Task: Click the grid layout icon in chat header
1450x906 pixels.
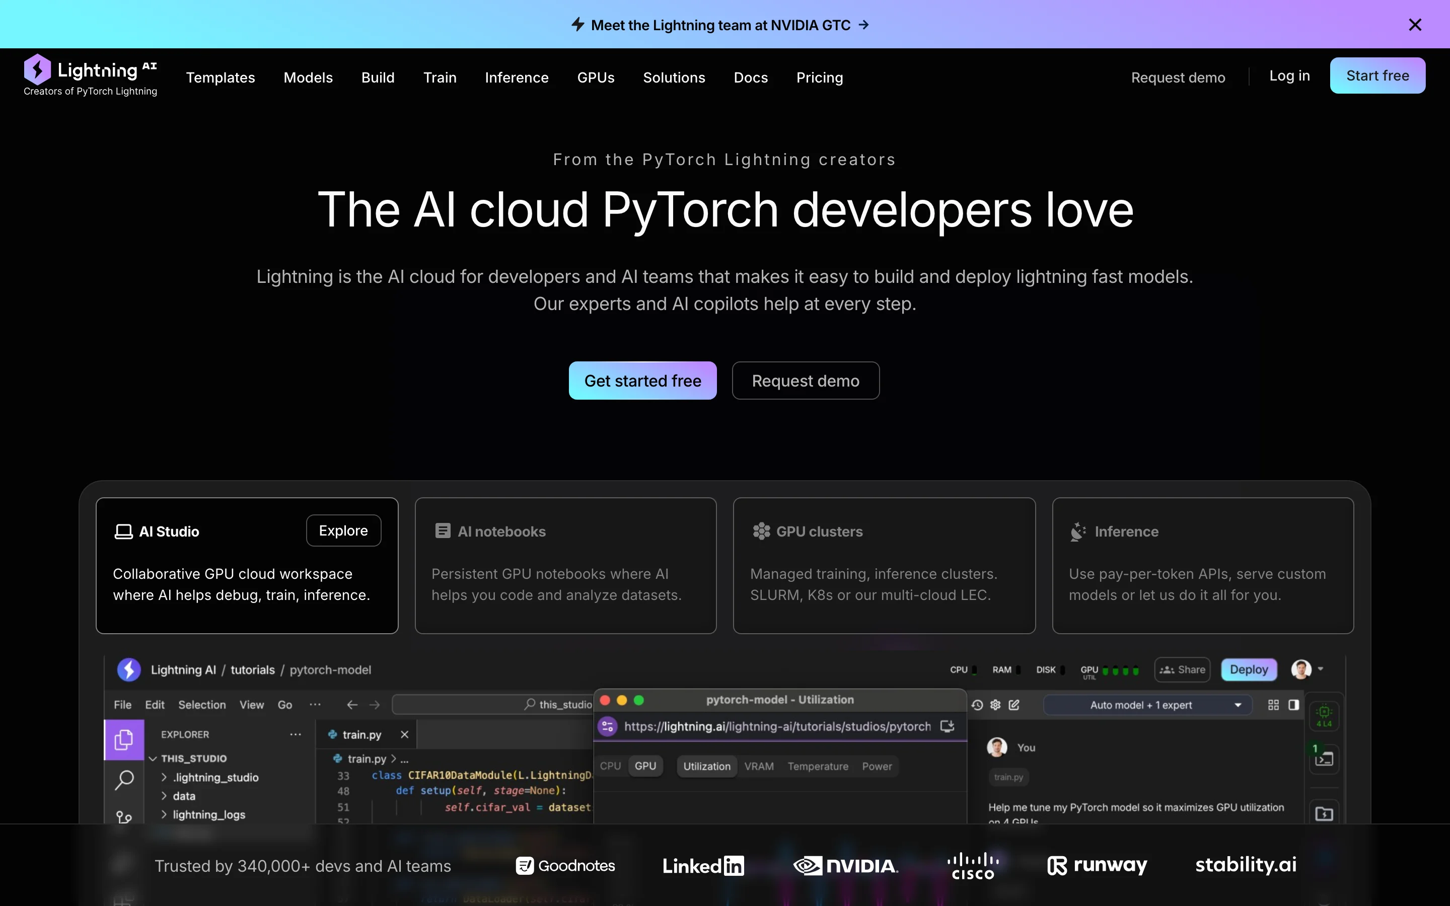Action: pos(1273,705)
